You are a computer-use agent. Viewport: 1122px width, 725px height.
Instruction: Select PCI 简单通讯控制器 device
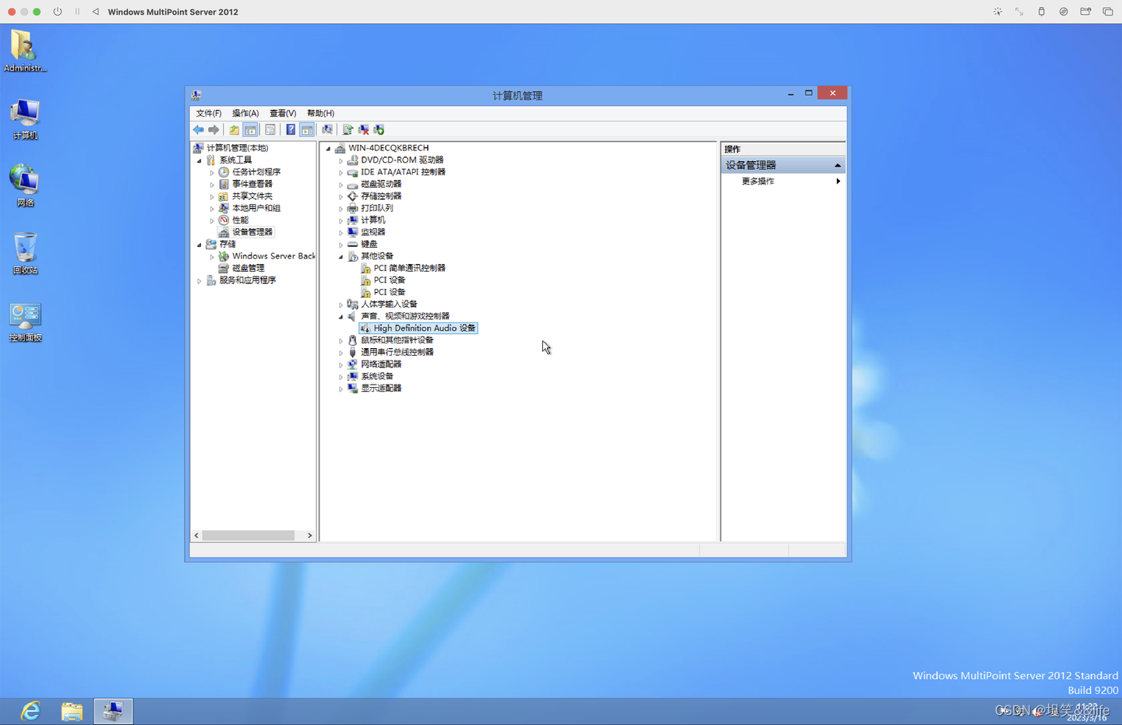(409, 268)
